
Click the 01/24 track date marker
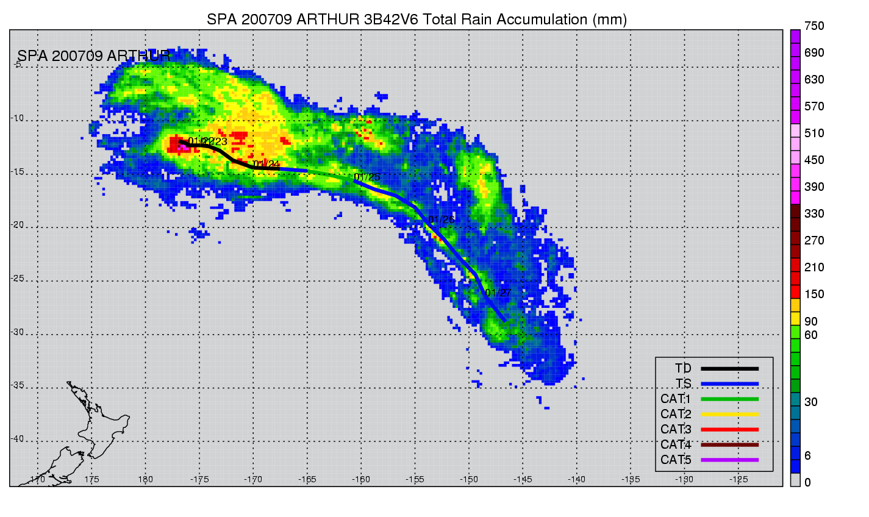tap(266, 164)
